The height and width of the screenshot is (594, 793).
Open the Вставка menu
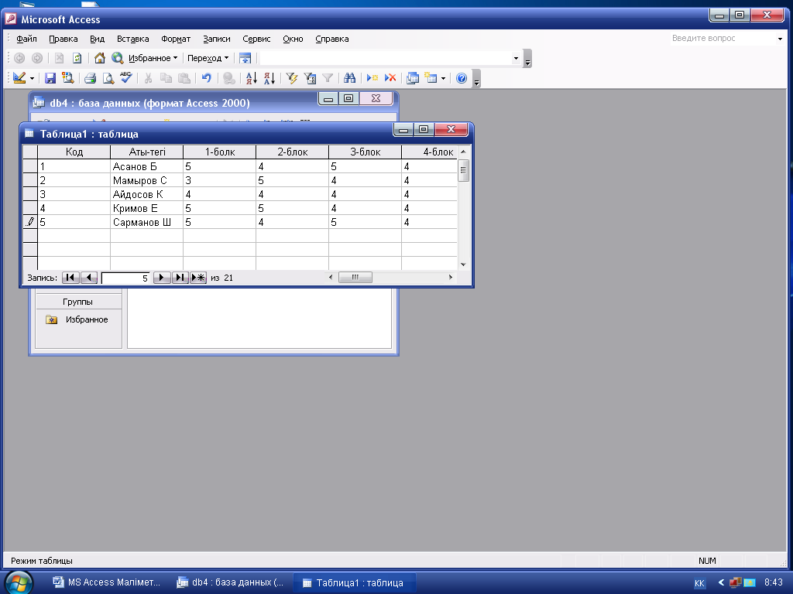coord(133,39)
